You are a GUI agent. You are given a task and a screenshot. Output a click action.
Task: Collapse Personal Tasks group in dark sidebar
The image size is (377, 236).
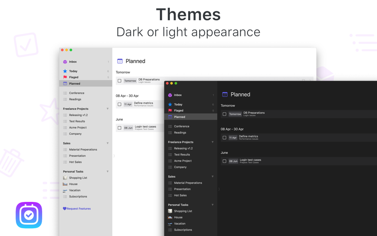click(213, 205)
